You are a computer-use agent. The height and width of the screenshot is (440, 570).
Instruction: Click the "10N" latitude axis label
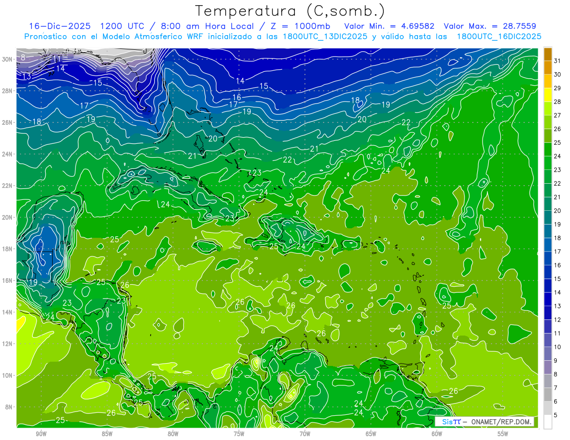[7, 375]
